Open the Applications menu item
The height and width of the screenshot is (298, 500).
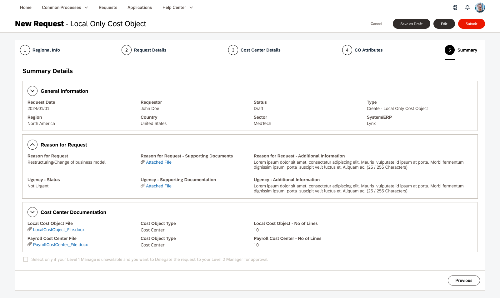click(140, 7)
